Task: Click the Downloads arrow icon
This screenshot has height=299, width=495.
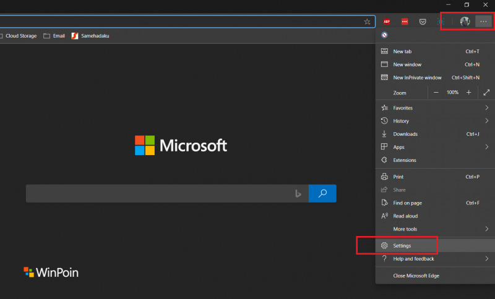Action: [x=384, y=134]
